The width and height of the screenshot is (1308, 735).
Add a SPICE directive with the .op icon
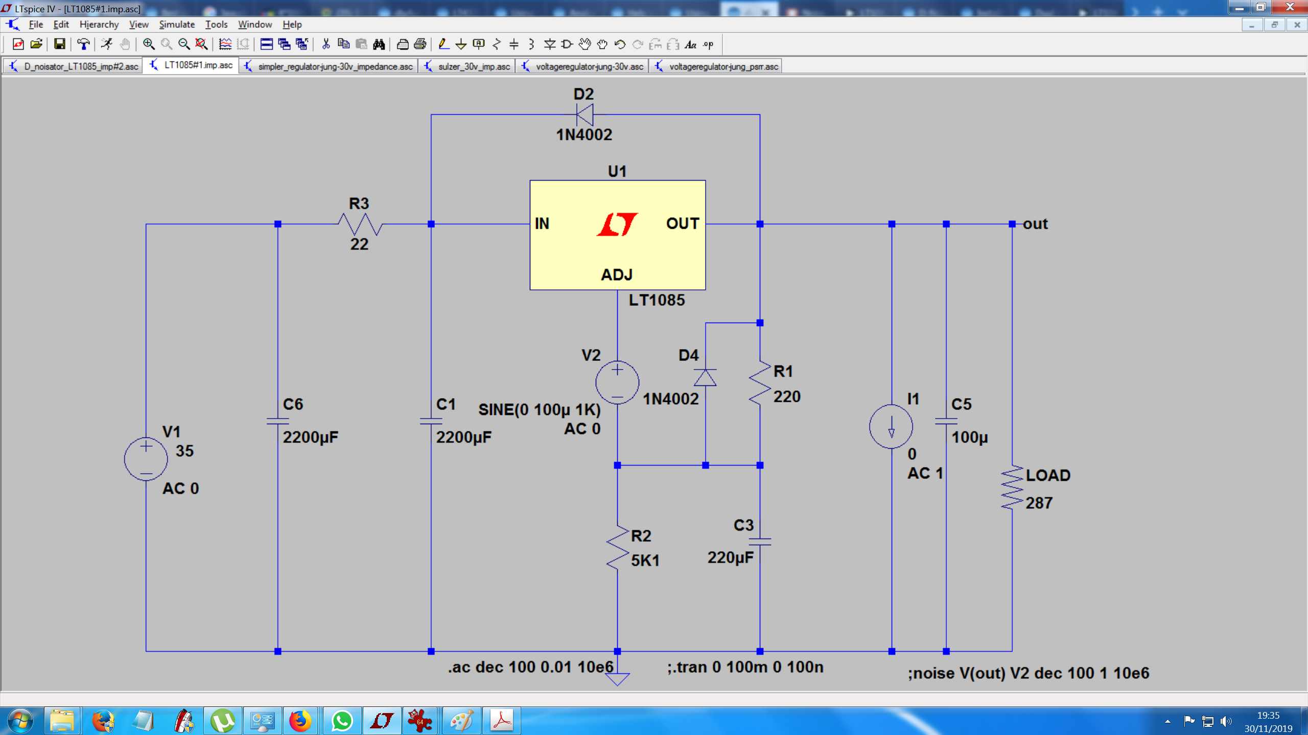point(708,44)
